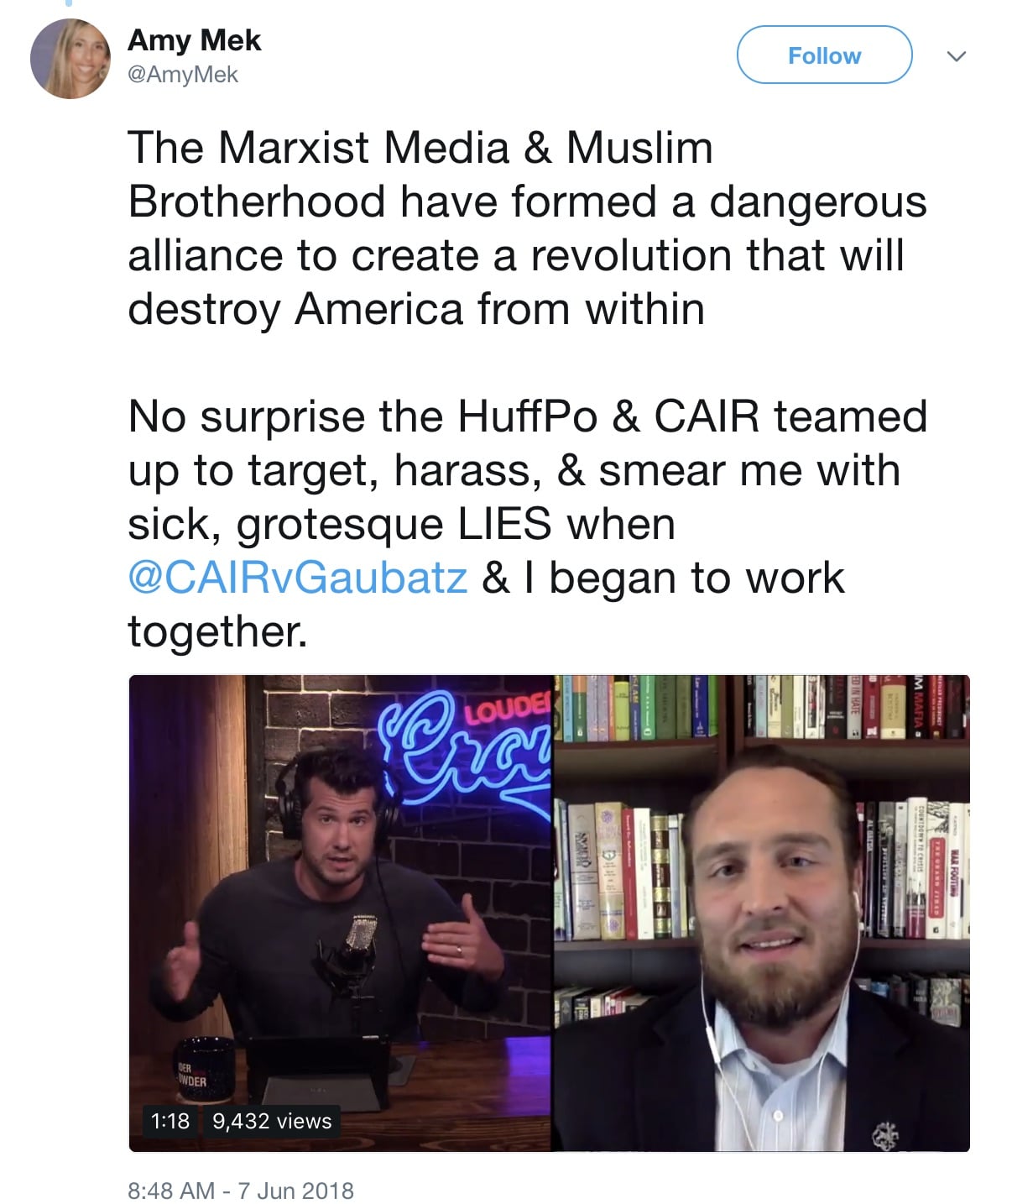Open Amy Mek's profile avatar photo
Image resolution: width=1012 pixels, height=1204 pixels.
pos(70,59)
